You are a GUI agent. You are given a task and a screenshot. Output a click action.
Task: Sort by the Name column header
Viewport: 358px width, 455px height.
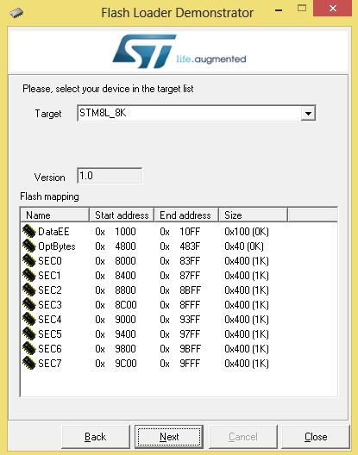click(54, 215)
